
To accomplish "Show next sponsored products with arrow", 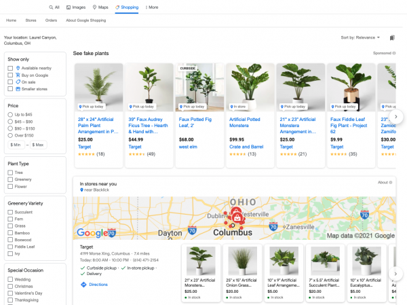I will [395, 116].
